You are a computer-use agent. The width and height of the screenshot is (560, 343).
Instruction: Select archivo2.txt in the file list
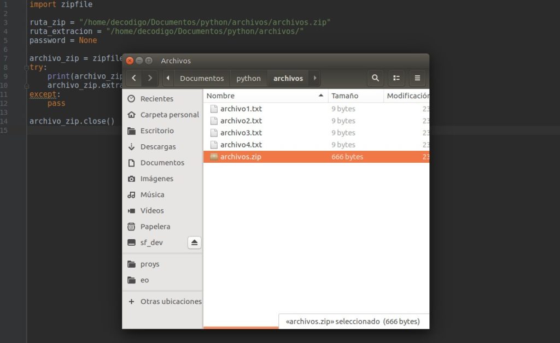click(x=241, y=121)
